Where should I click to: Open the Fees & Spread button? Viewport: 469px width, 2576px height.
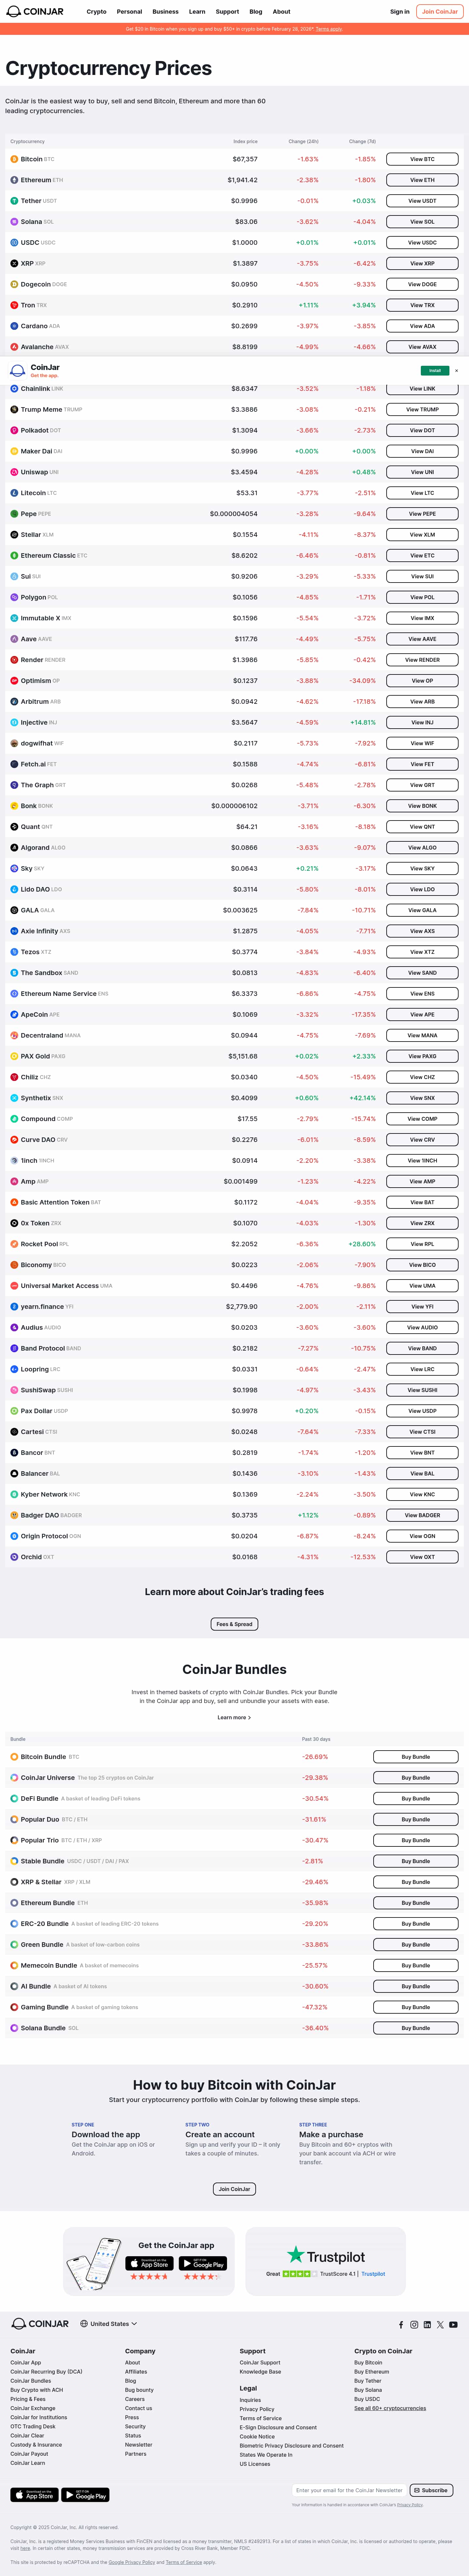234,1624
